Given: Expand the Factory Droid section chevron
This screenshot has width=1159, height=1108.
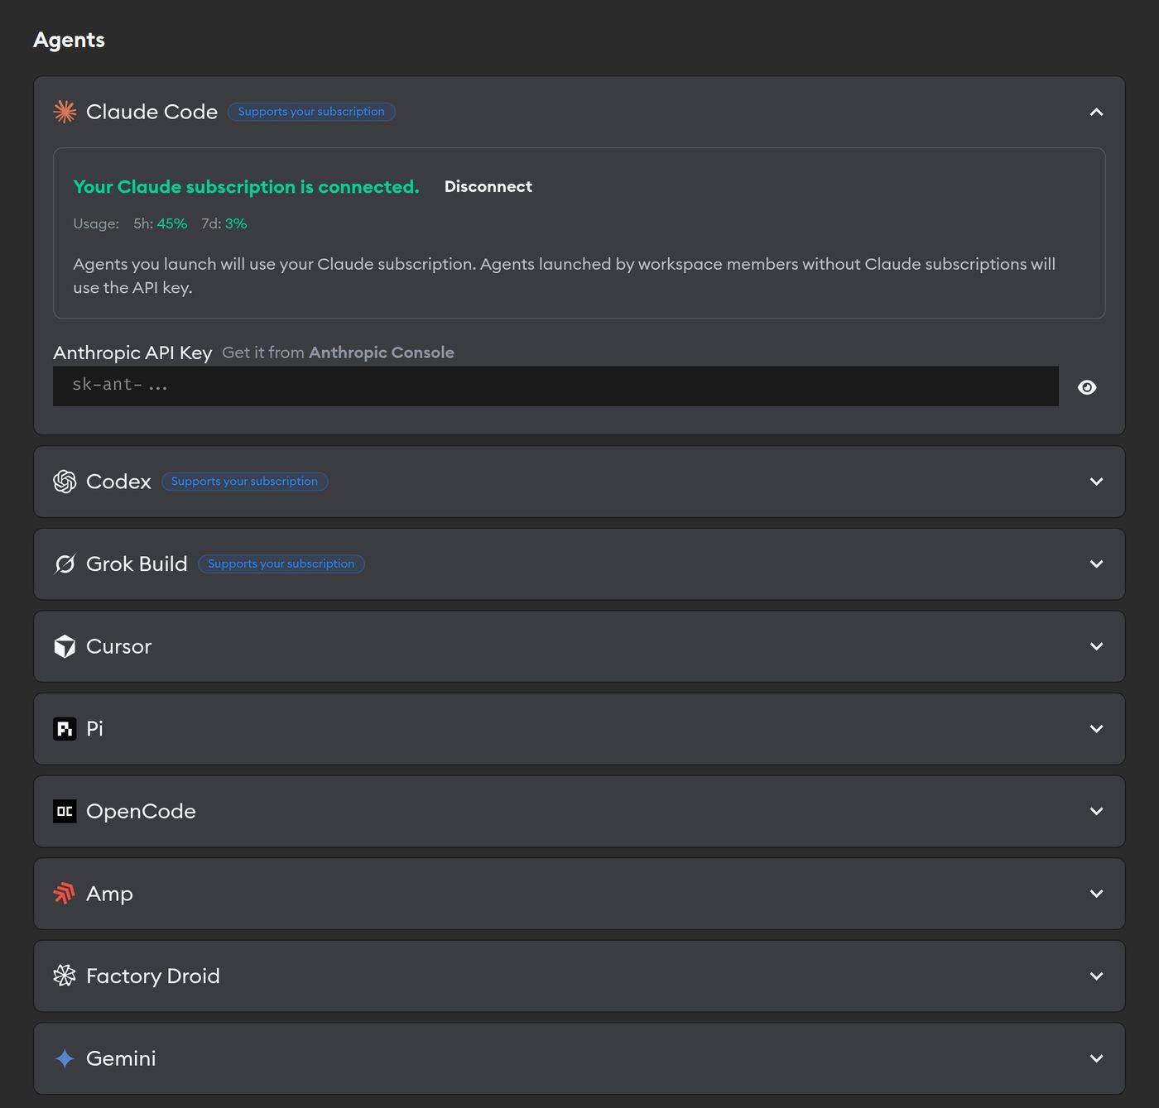Looking at the screenshot, I should (1096, 976).
